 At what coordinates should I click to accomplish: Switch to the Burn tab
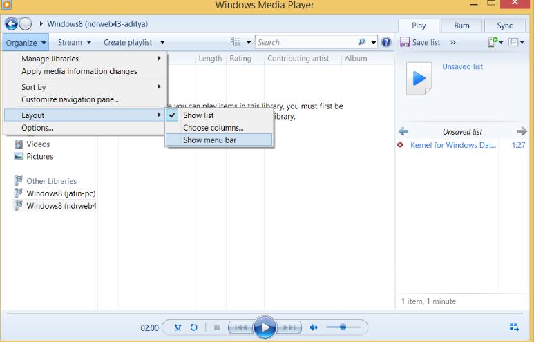click(x=461, y=26)
